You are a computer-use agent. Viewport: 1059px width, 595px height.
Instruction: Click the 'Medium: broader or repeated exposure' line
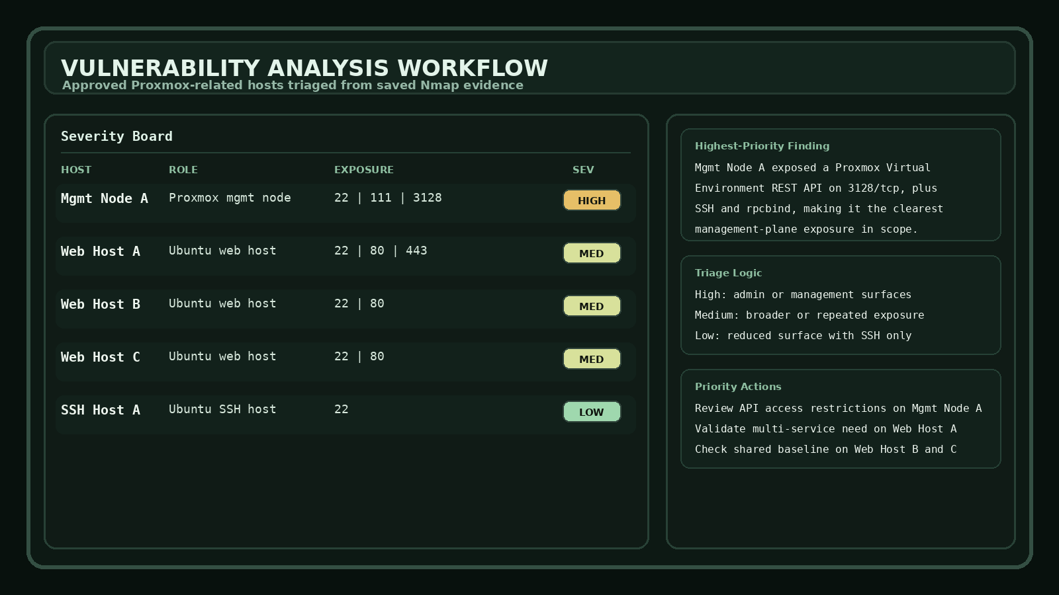(809, 315)
